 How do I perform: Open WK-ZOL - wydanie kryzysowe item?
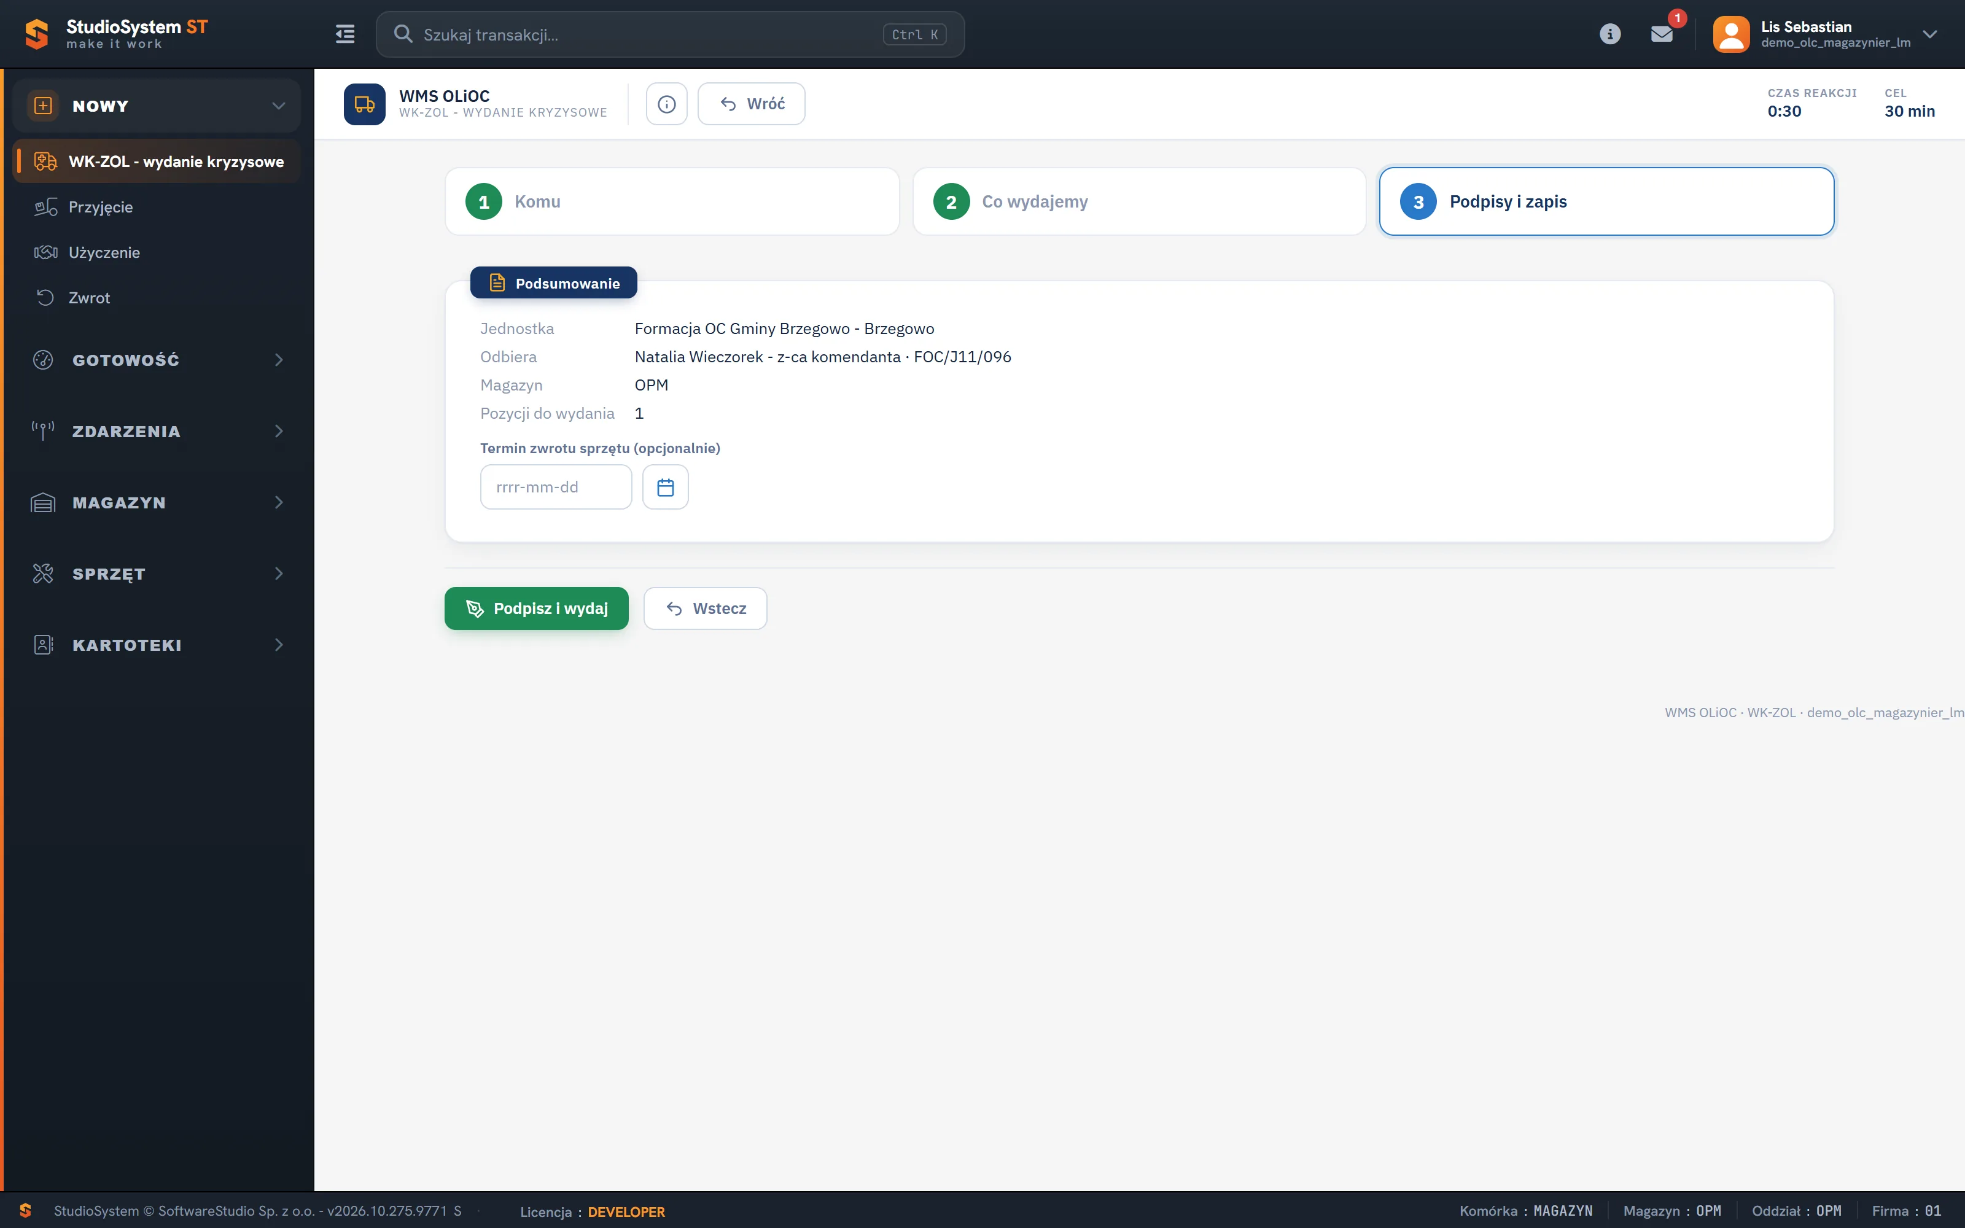pos(157,161)
